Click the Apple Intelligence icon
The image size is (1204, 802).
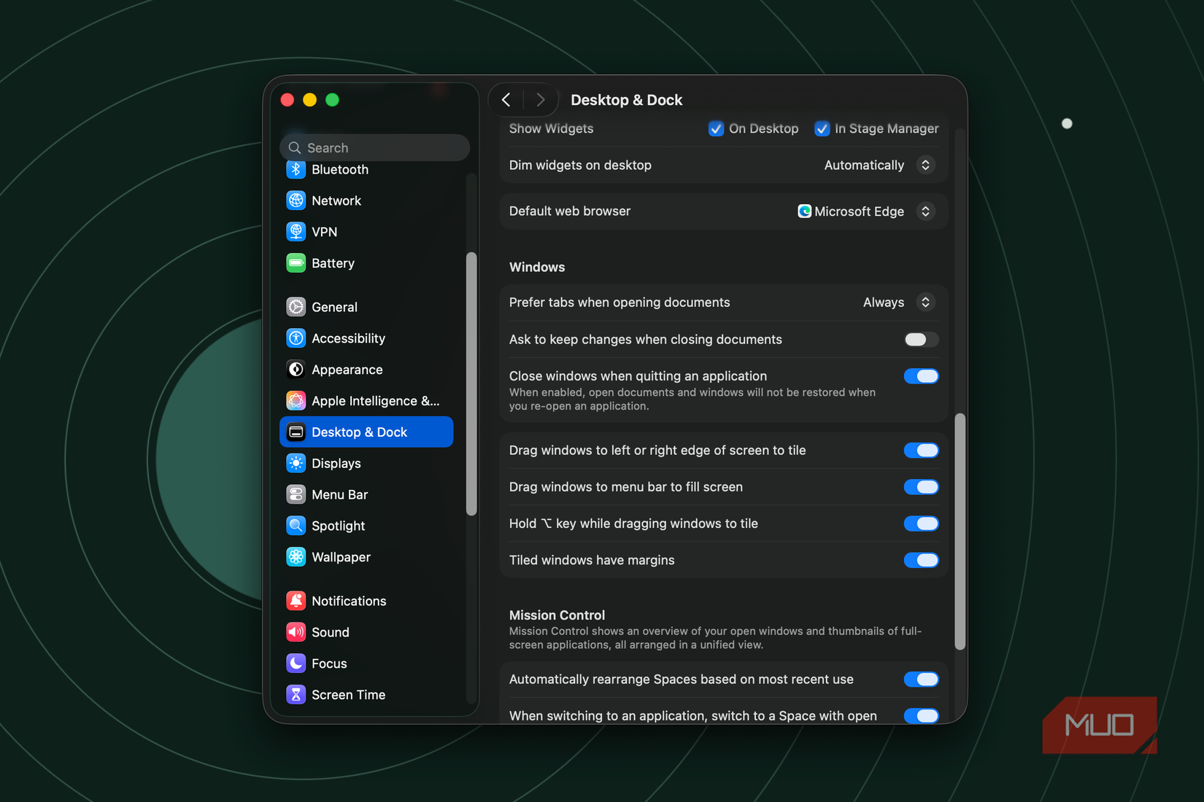[296, 401]
